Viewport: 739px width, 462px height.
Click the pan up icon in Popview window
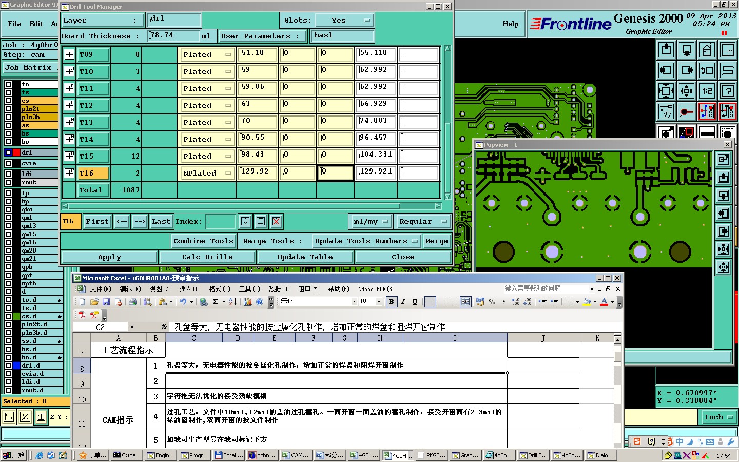[x=724, y=178]
